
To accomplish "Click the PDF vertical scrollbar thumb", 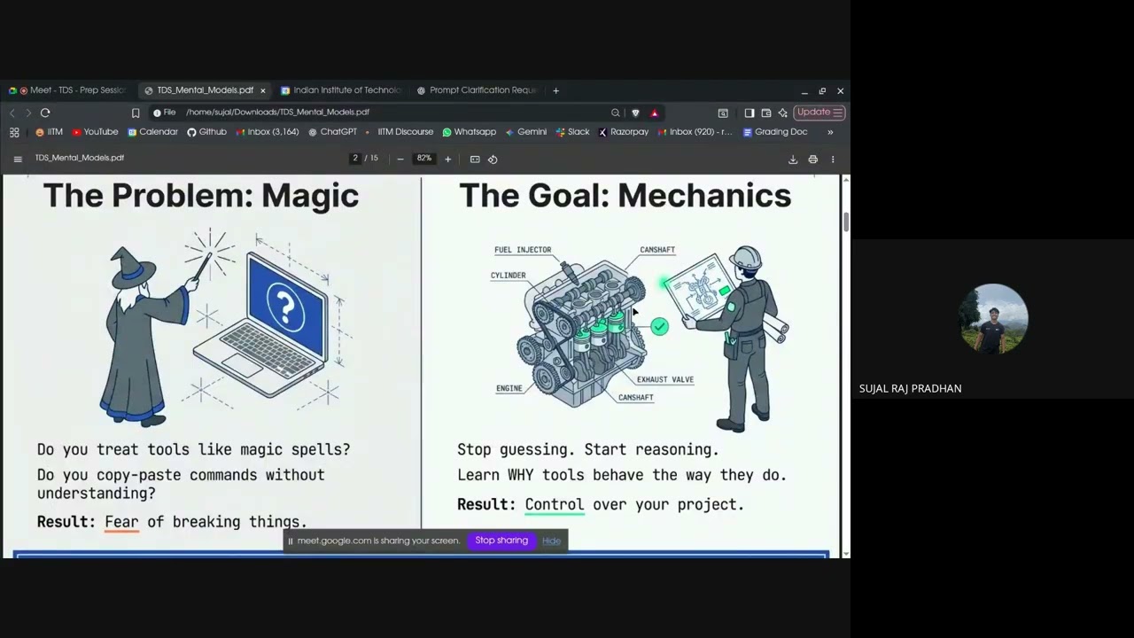I will [x=845, y=222].
